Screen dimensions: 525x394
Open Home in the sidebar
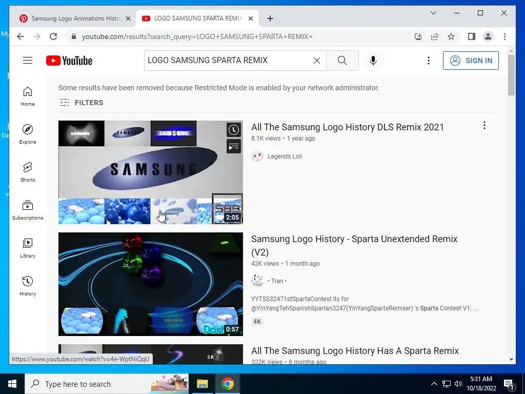[x=28, y=96]
